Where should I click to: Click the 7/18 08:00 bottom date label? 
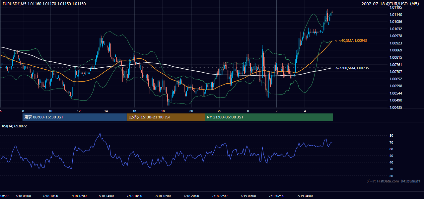pyautogui.click(x=23, y=196)
